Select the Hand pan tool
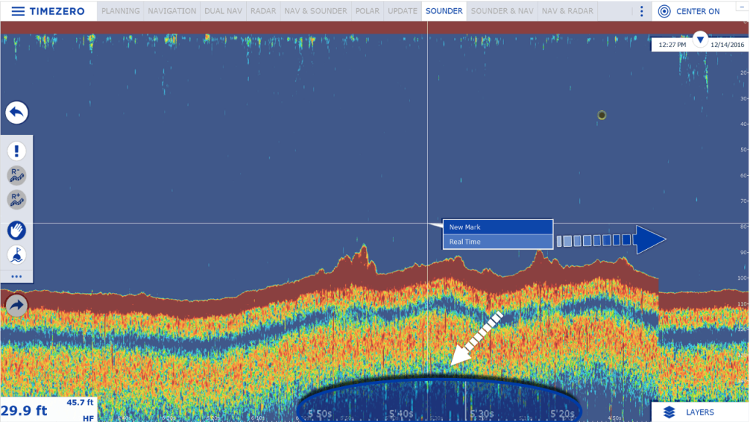 (x=16, y=230)
